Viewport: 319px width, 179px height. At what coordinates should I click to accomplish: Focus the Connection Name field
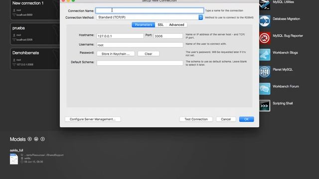[150, 10]
